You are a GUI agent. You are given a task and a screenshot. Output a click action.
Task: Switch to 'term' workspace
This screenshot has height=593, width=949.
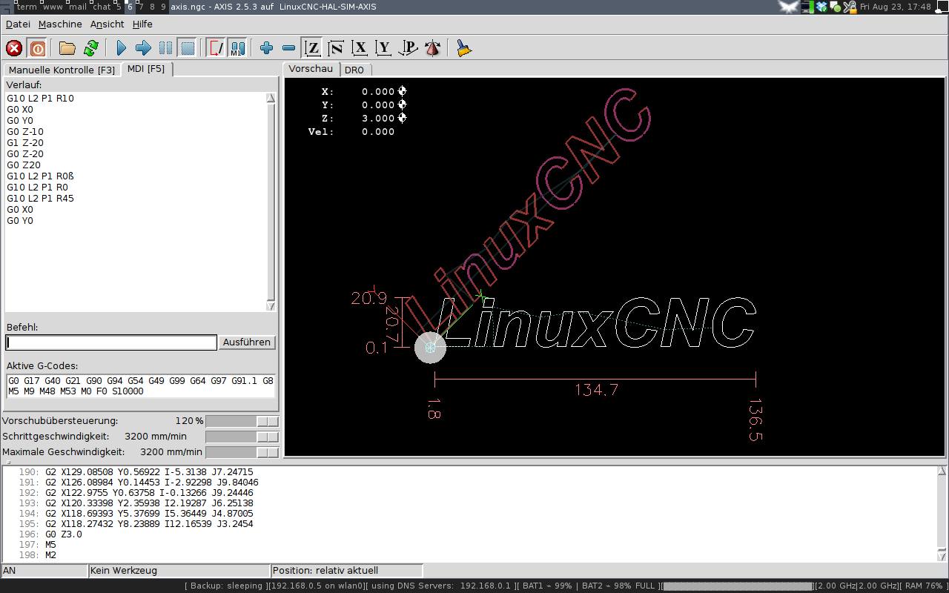(x=26, y=7)
